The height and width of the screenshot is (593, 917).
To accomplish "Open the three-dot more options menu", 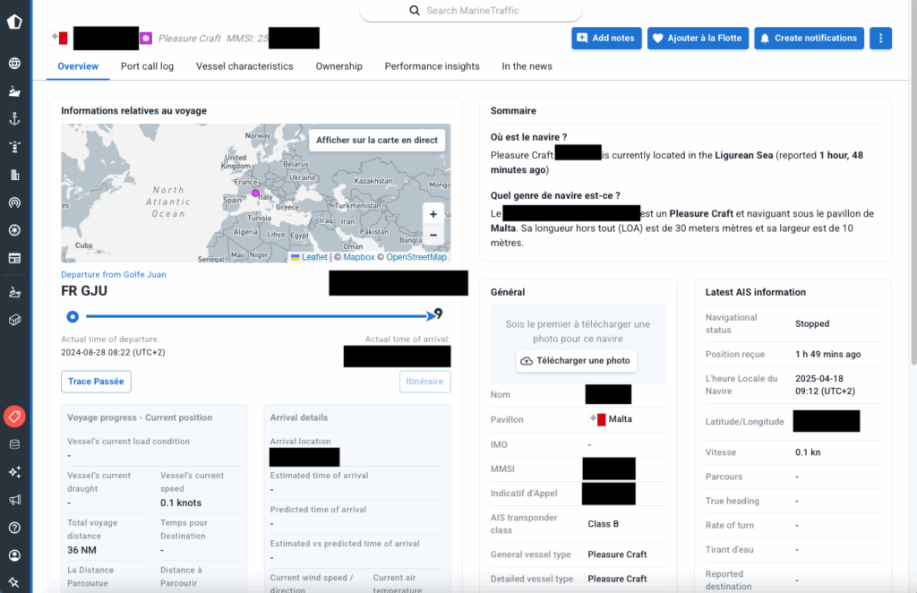I will click(x=881, y=39).
